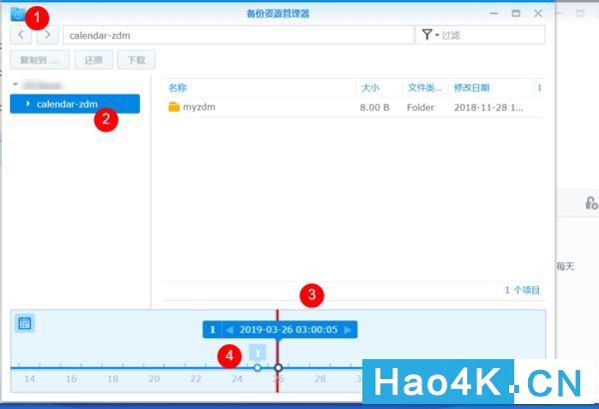
Task: Open the filter funnel dropdown
Action: coord(429,35)
